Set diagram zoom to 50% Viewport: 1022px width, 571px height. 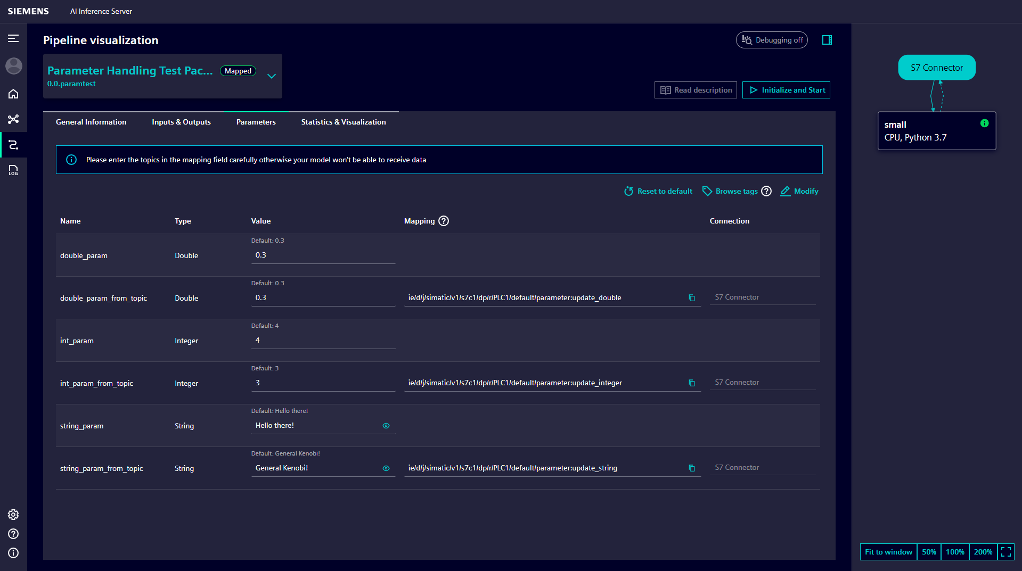coord(929,552)
